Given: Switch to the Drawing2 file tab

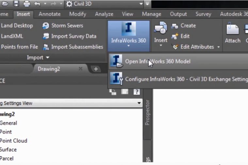Looking at the screenshot, I should pyautogui.click(x=49, y=69).
